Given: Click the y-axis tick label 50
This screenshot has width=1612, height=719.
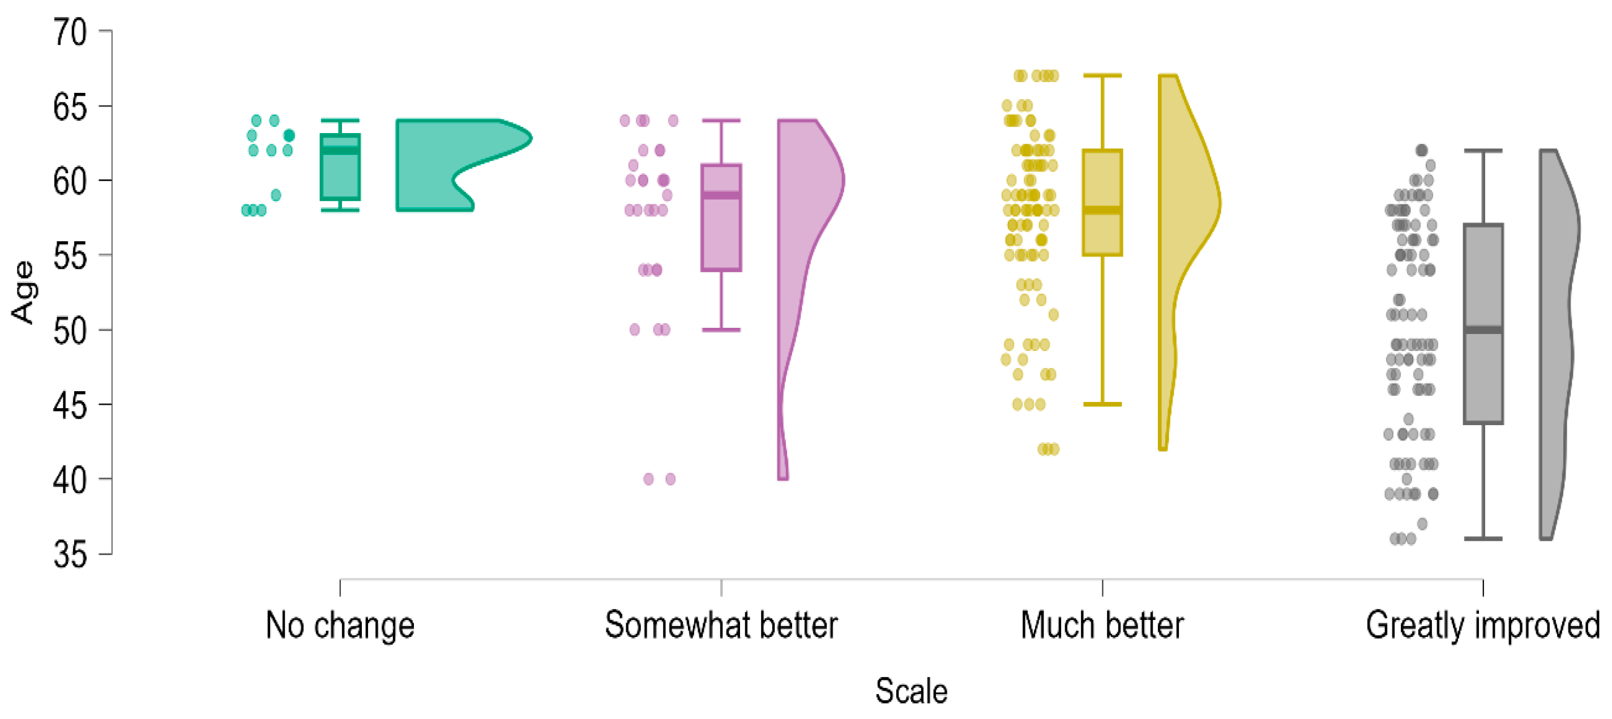Looking at the screenshot, I should pos(70,331).
